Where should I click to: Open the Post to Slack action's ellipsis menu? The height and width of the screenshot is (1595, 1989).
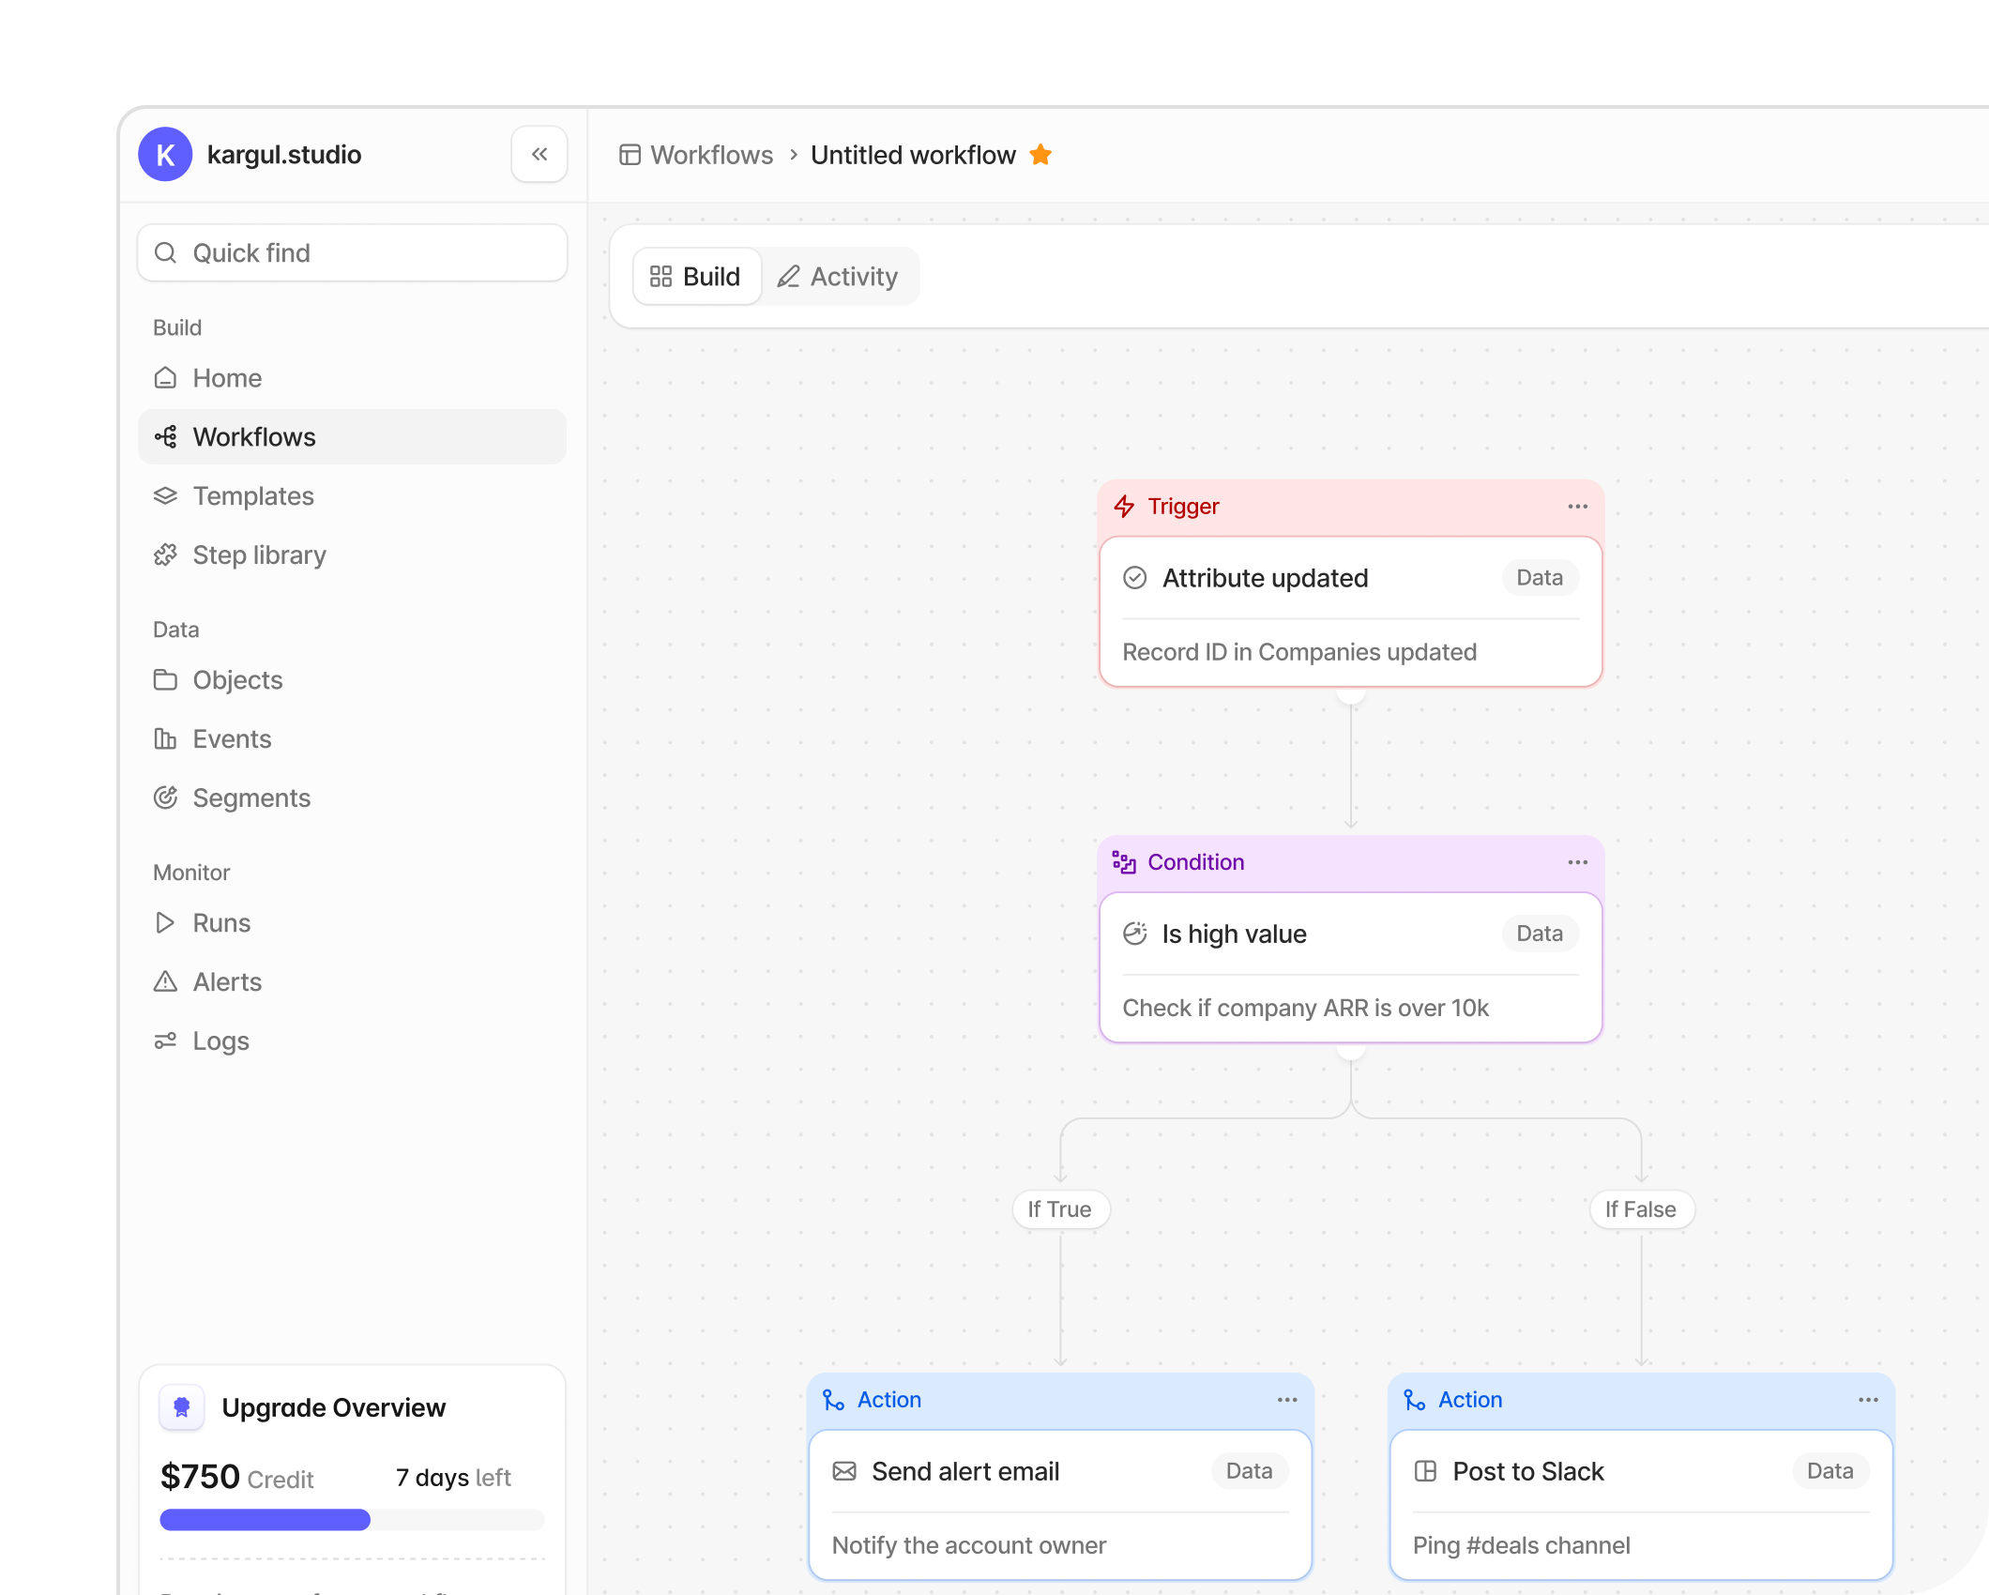[1867, 1400]
